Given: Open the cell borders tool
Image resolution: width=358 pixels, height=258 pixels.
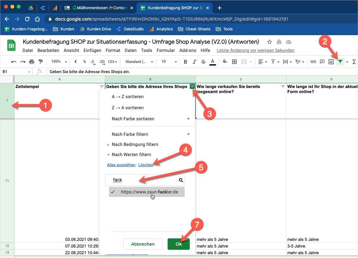Looking at the screenshot, I should click(x=234, y=62).
